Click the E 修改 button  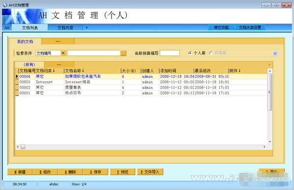pyautogui.click(x=45, y=172)
